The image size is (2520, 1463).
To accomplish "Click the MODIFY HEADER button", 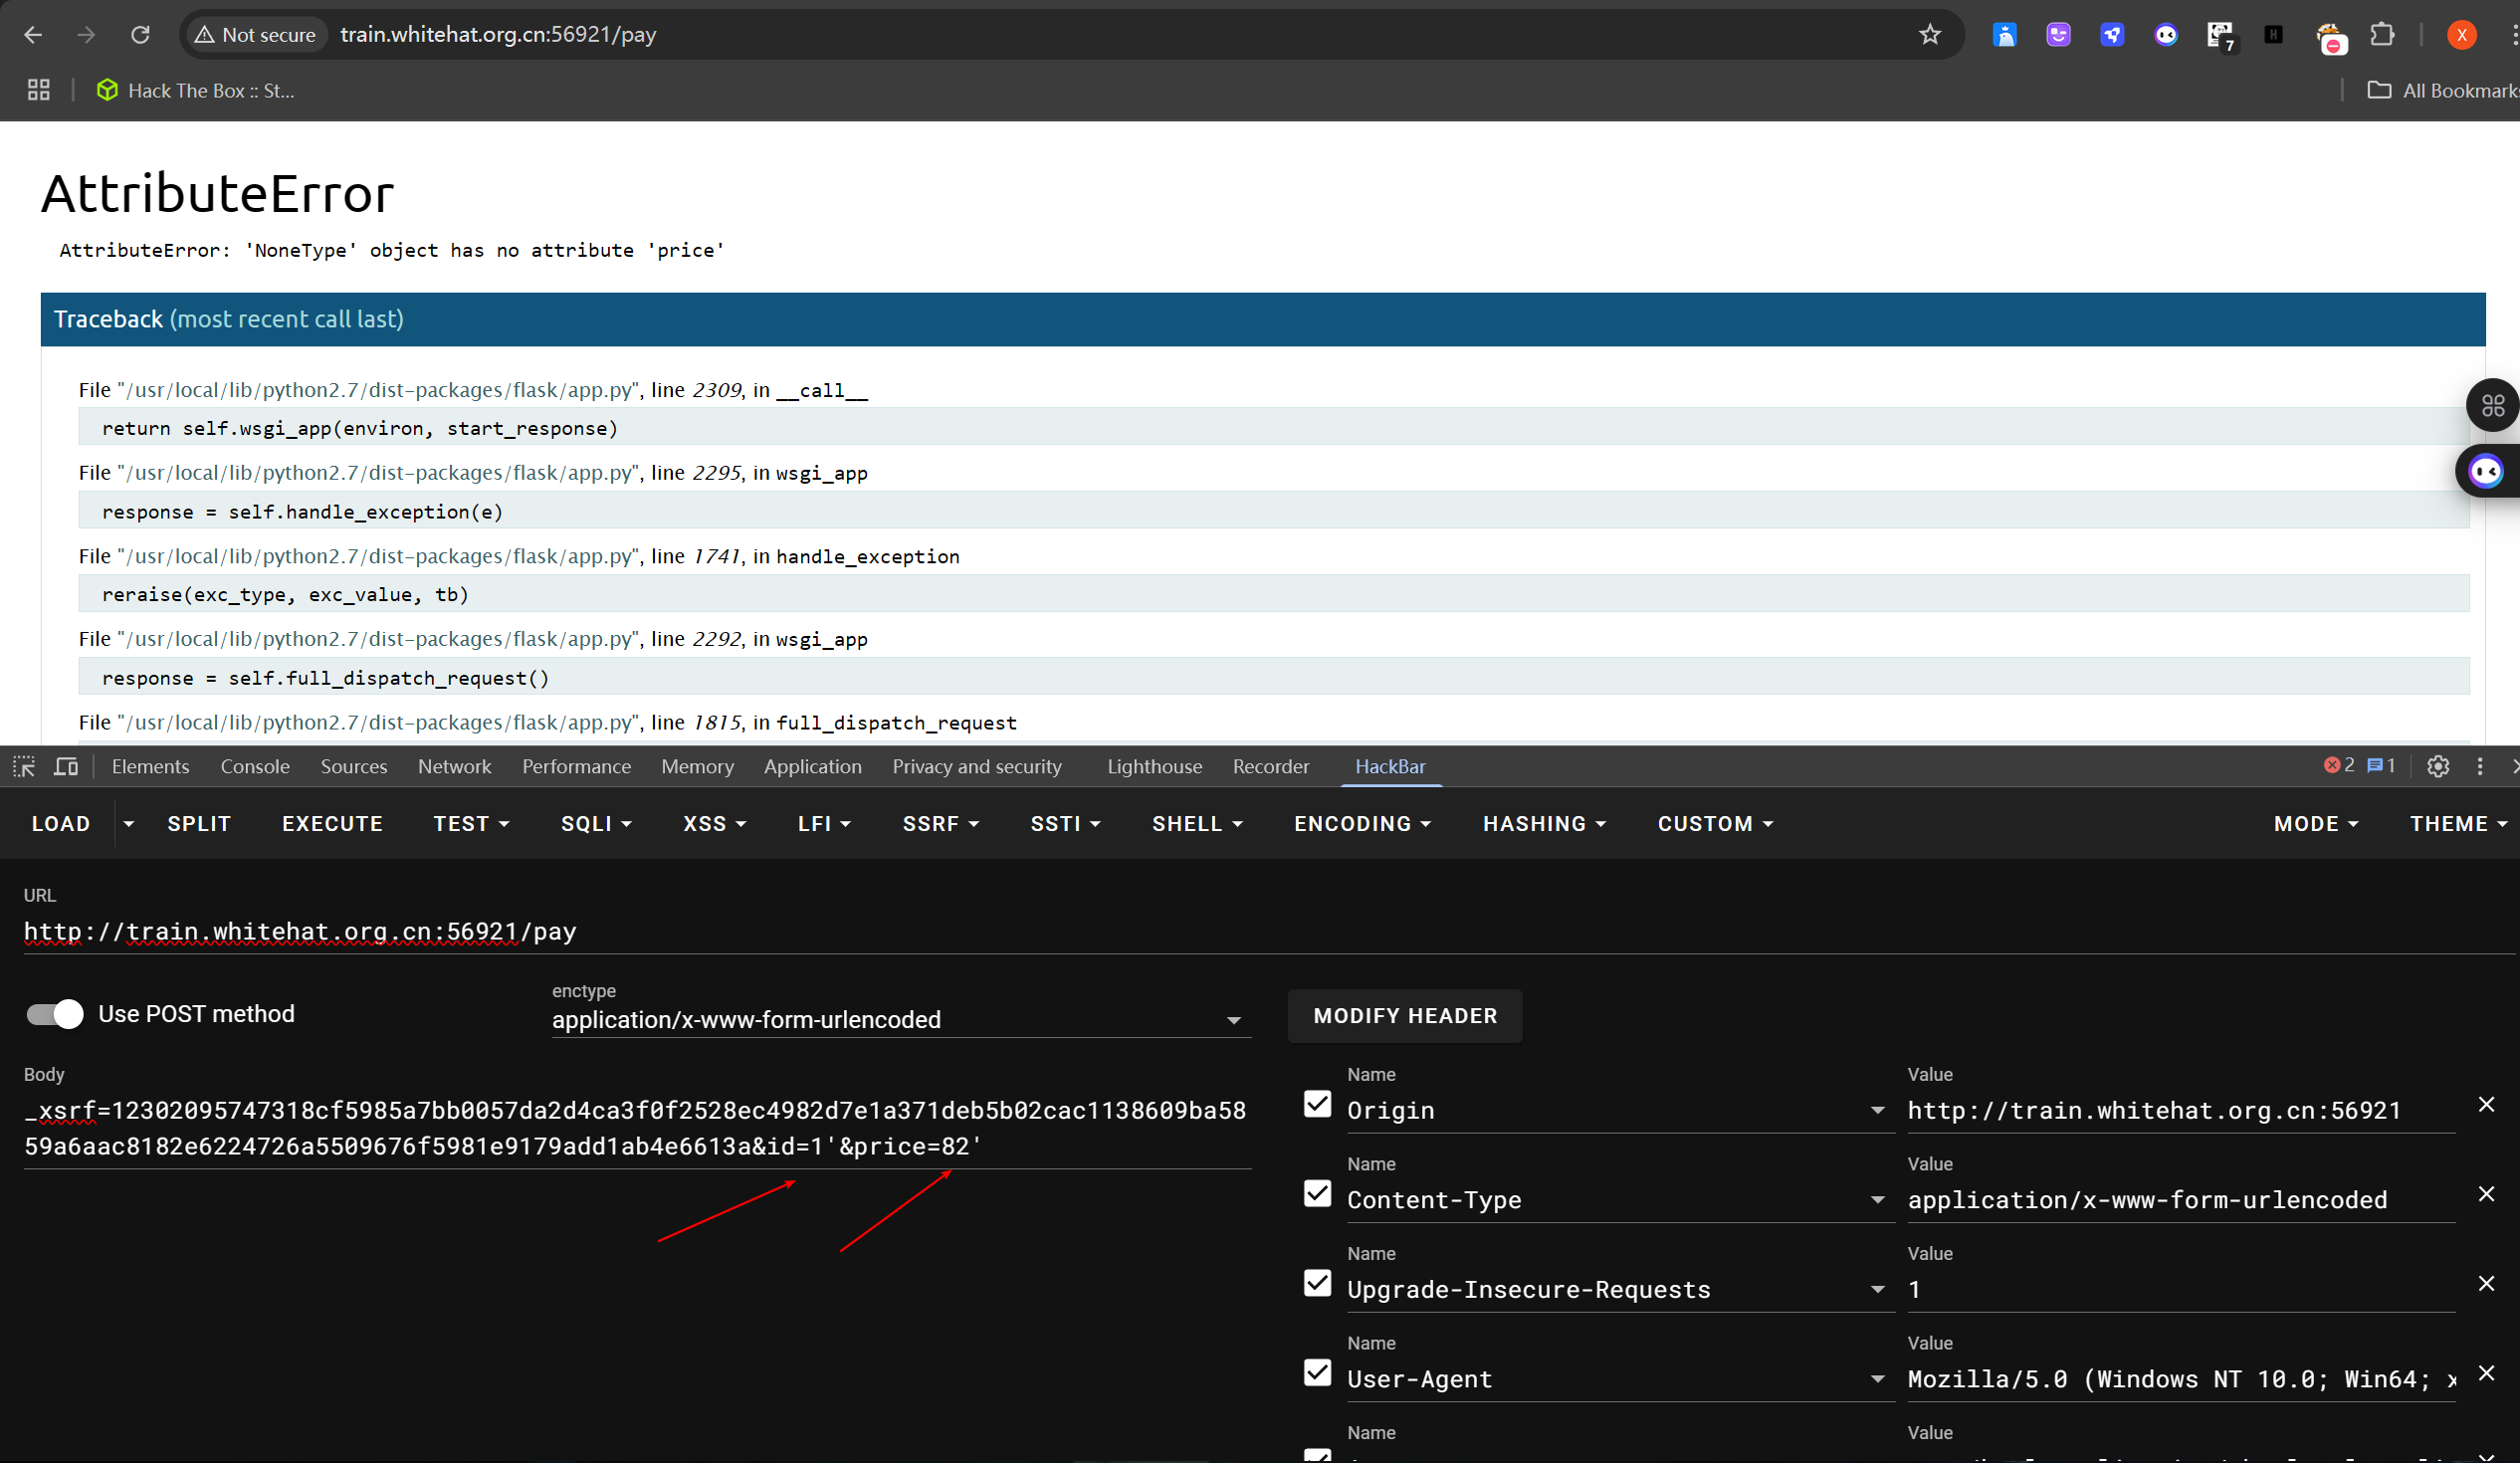I will 1405,1016.
